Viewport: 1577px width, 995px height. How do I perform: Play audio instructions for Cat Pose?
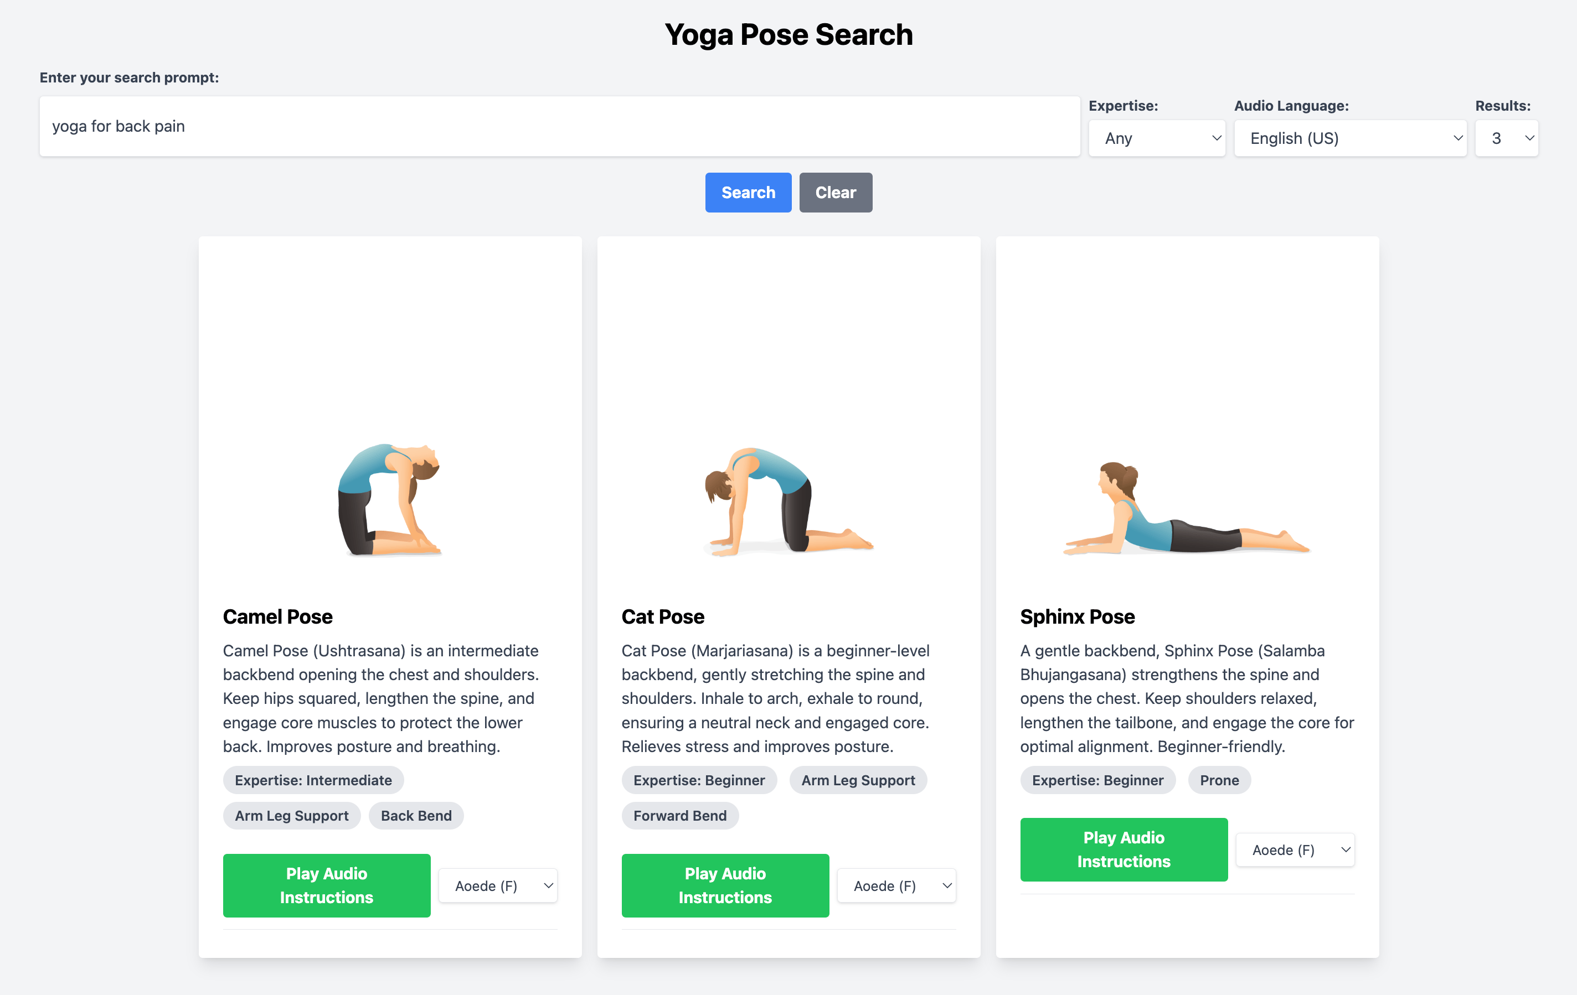tap(725, 885)
